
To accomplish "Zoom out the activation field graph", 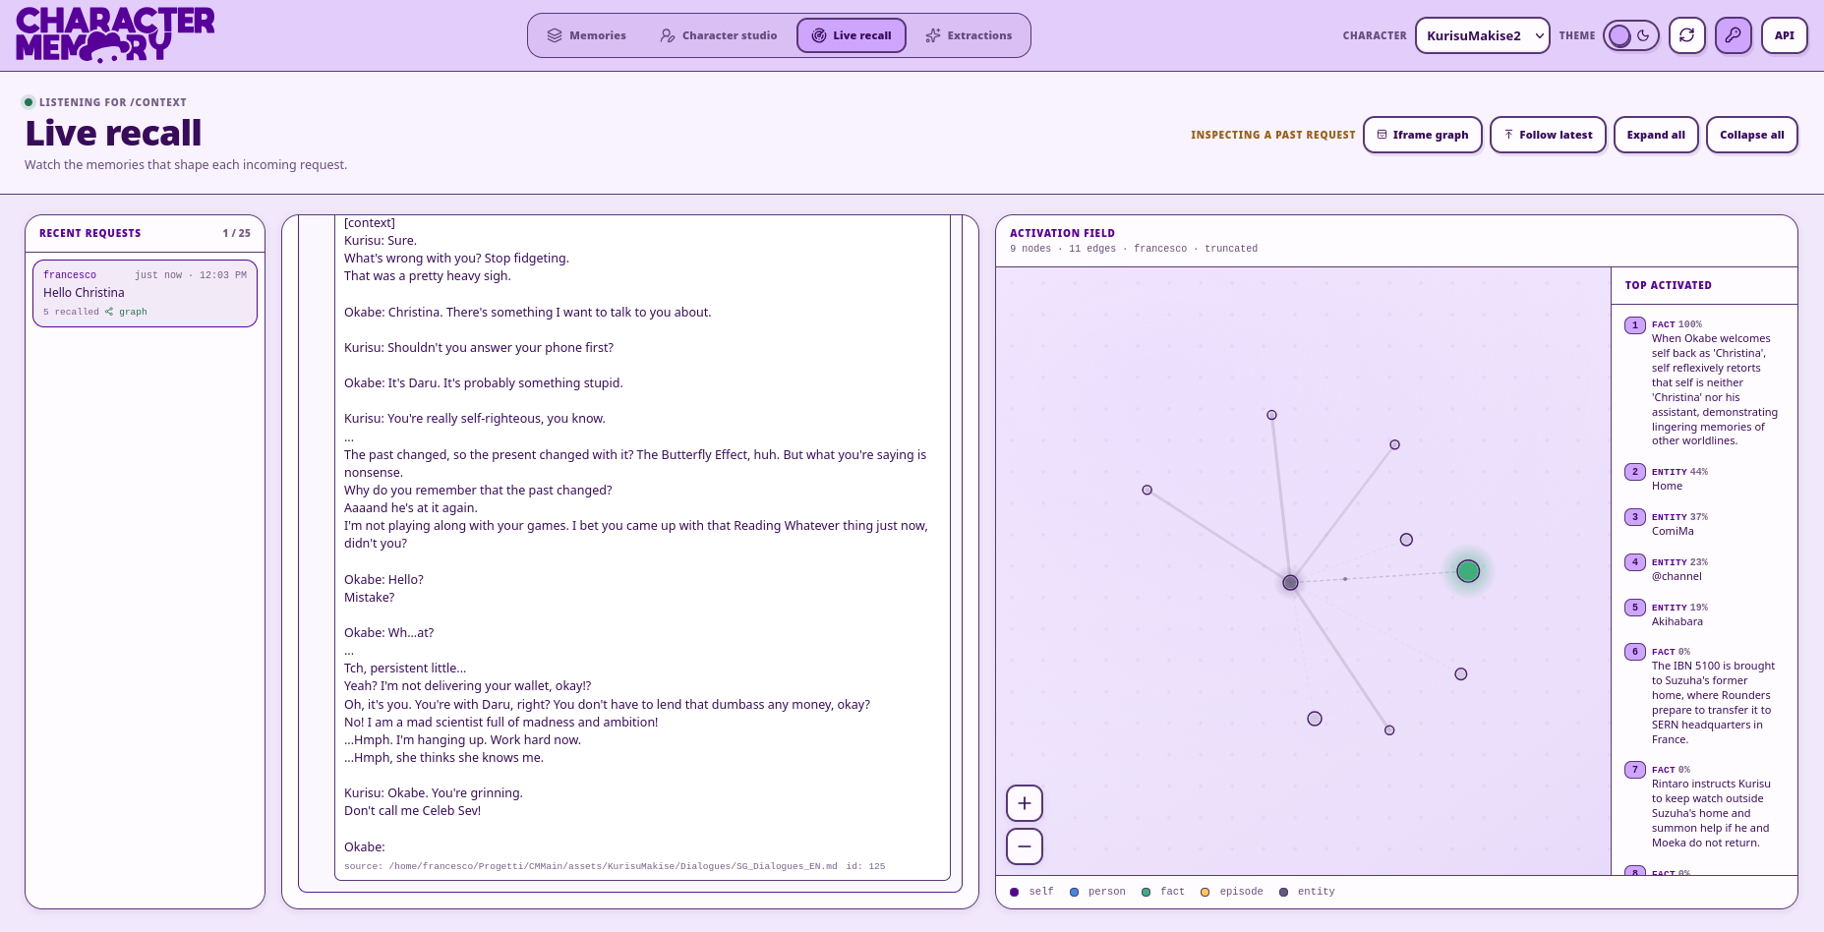I will [1025, 846].
